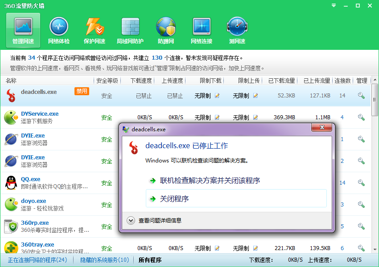
Task: Click the 52.3KB downloaded value
Action: coord(286,96)
